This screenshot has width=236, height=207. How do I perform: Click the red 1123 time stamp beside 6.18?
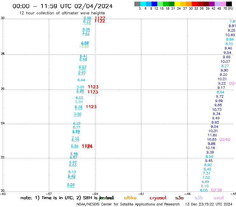pyautogui.click(x=91, y=107)
